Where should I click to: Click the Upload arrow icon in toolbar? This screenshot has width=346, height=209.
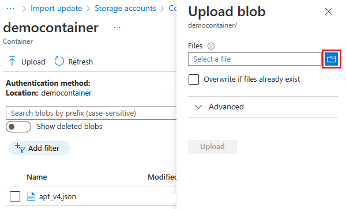[12, 61]
